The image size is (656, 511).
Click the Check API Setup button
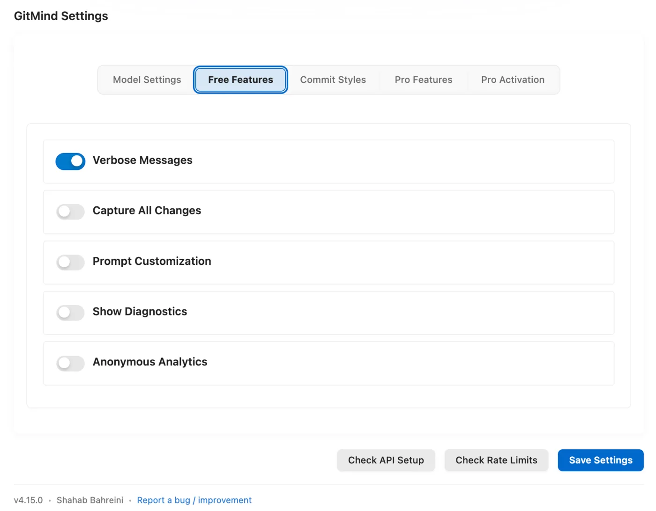[386, 460]
